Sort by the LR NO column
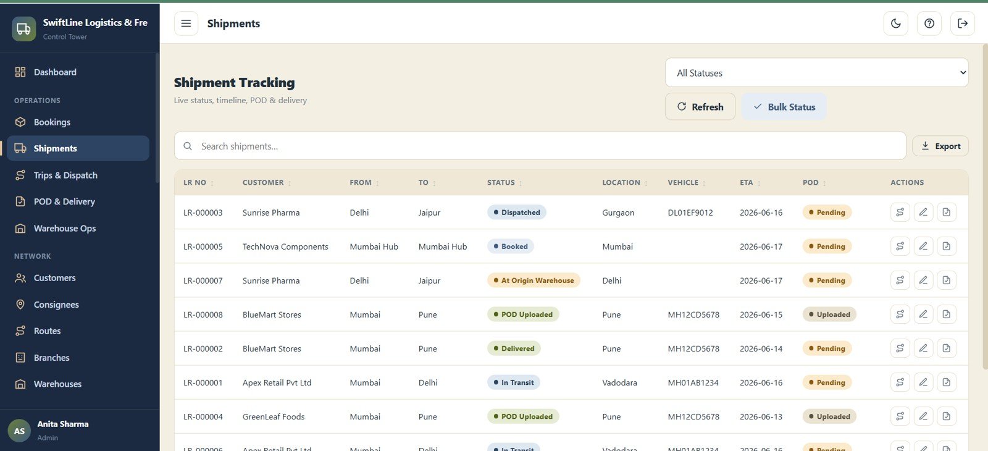The image size is (988, 451). pos(198,183)
